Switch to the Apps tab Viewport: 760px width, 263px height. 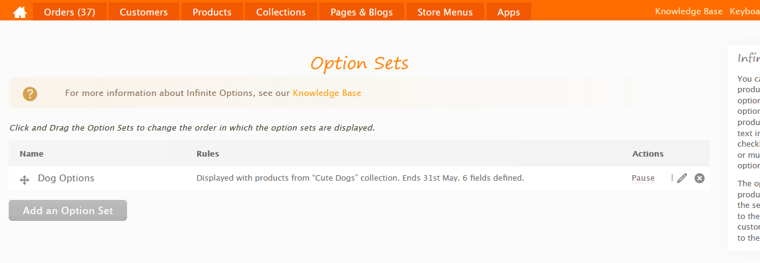click(x=509, y=12)
